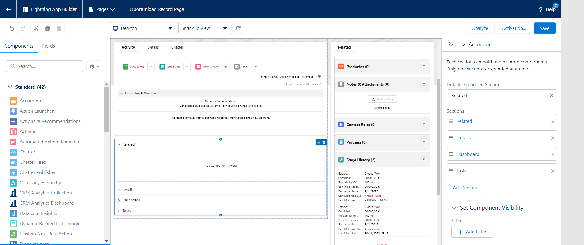
Task: Click the component Search field
Action: (x=44, y=66)
